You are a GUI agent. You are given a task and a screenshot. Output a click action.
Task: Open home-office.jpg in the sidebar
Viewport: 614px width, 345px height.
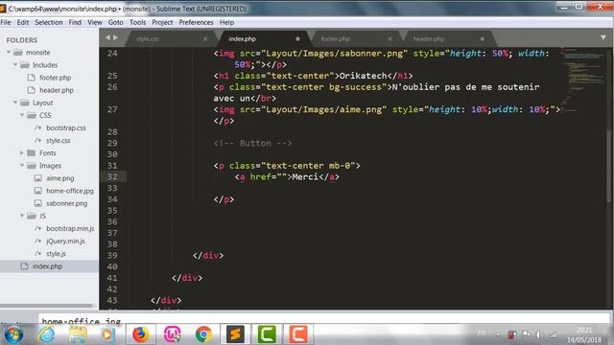70,191
